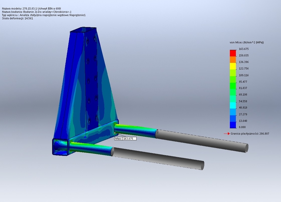
Task: Click the legend title von Mises (N/mm^2 (MPa))
Action: [247, 42]
